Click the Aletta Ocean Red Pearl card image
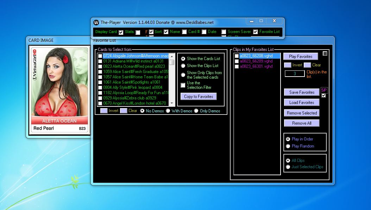The image size is (371, 210). click(x=59, y=90)
